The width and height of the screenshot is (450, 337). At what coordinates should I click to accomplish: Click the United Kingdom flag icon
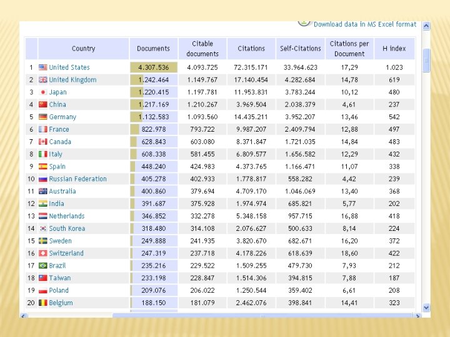coord(42,80)
